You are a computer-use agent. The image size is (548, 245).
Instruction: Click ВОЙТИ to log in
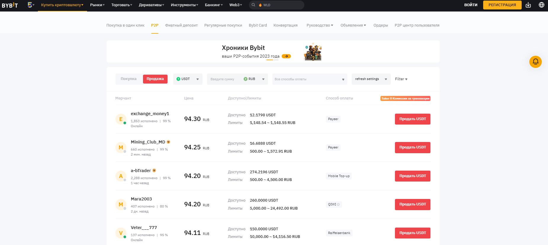coord(471,5)
